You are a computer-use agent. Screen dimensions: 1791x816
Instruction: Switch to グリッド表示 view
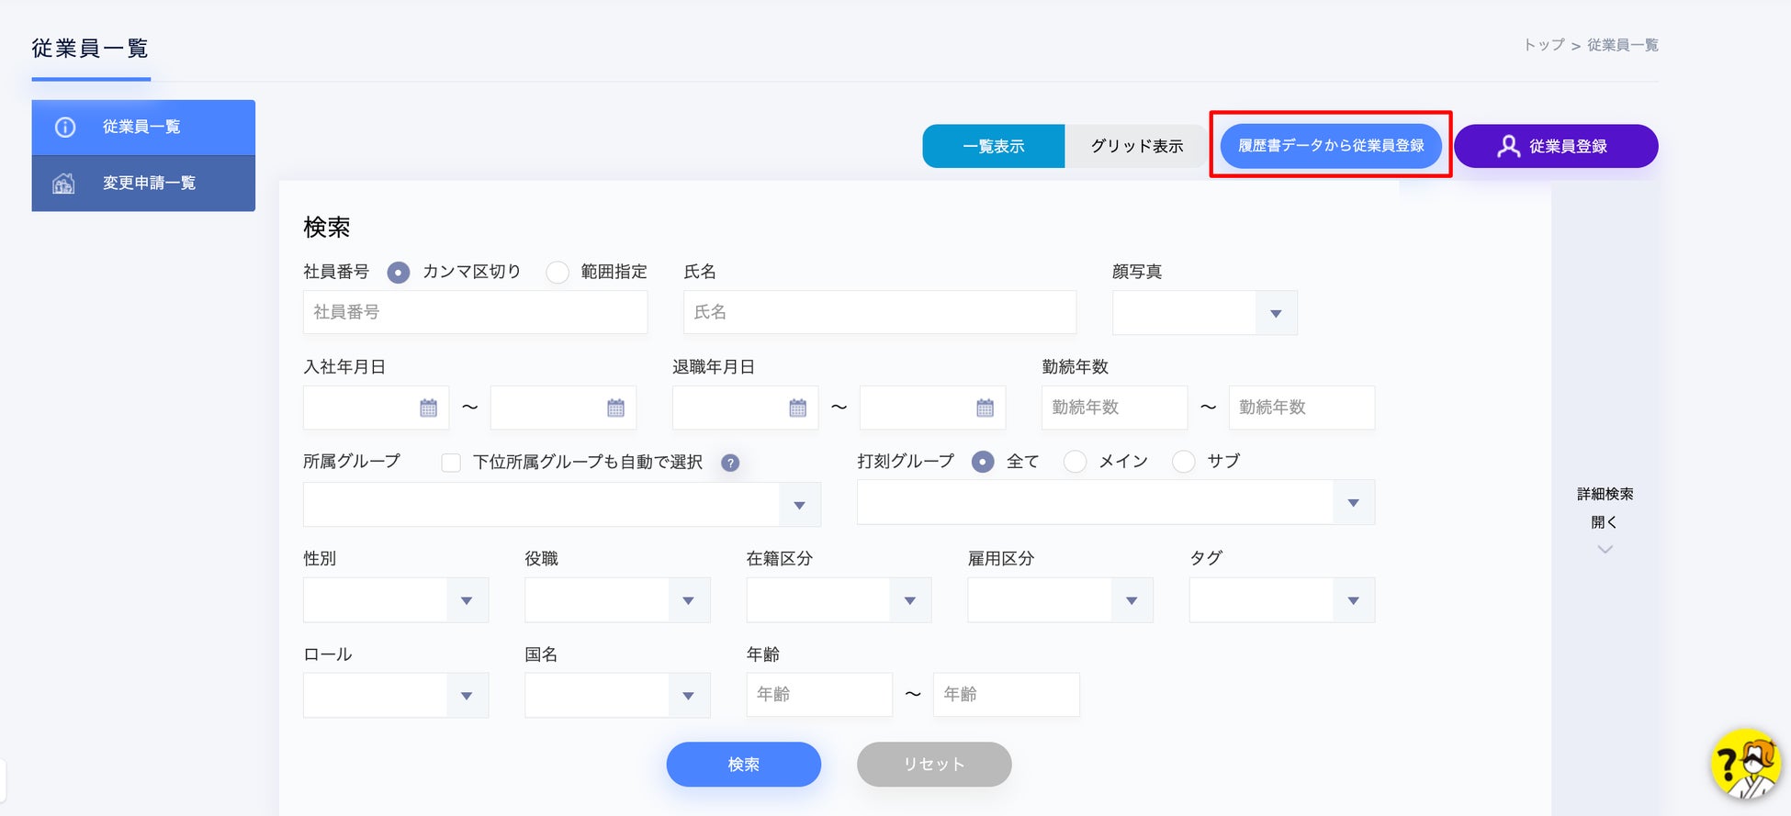click(x=1136, y=146)
